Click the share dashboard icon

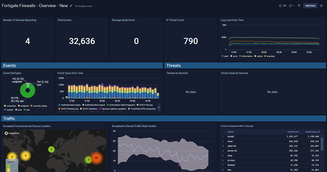pyautogui.click(x=321, y=6)
